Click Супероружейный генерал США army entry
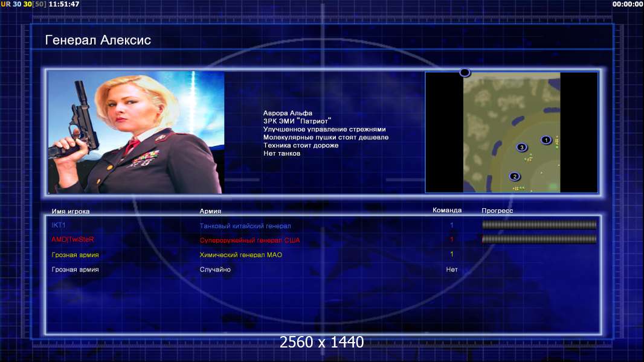 [250, 240]
